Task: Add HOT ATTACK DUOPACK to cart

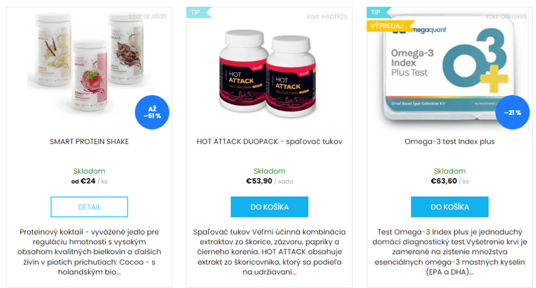Action: 270,207
